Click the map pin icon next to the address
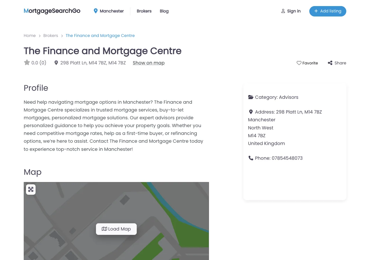The width and height of the screenshot is (370, 260). pyautogui.click(x=56, y=63)
